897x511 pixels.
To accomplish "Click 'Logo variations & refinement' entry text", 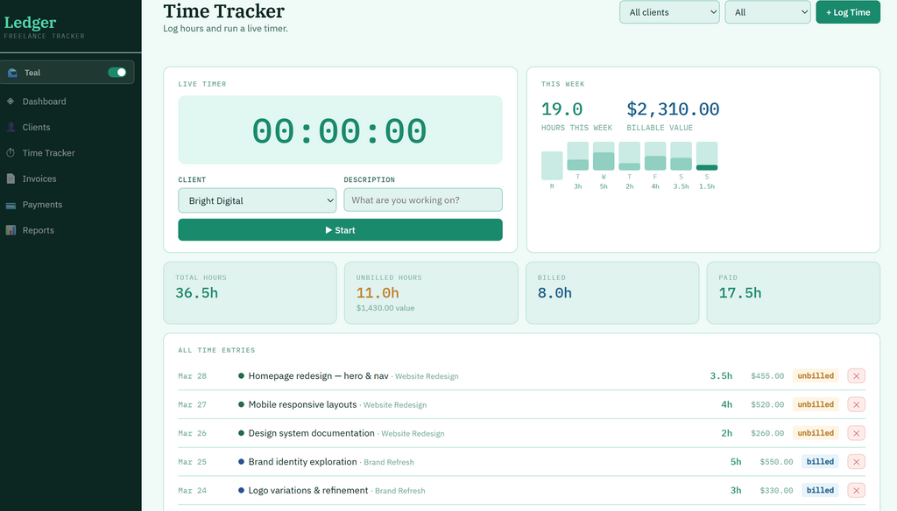I will pos(307,490).
